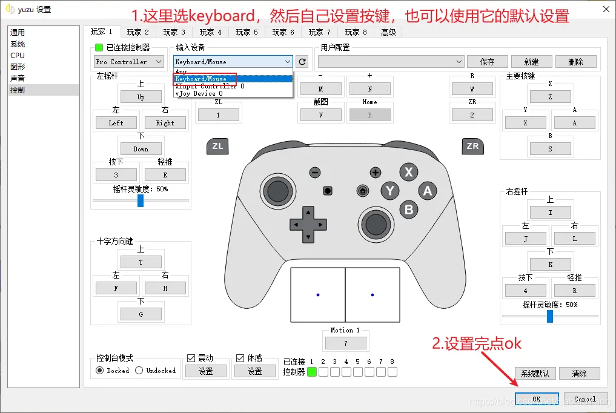Click the New profile button
The image size is (616, 413).
[x=532, y=62]
